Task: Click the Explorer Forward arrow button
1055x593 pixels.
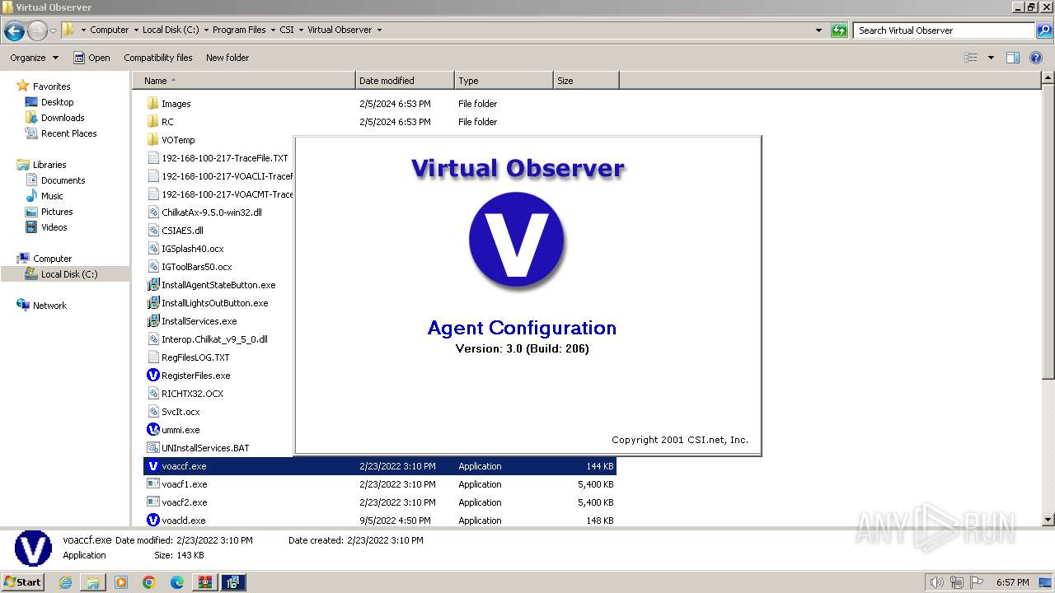Action: click(x=37, y=30)
